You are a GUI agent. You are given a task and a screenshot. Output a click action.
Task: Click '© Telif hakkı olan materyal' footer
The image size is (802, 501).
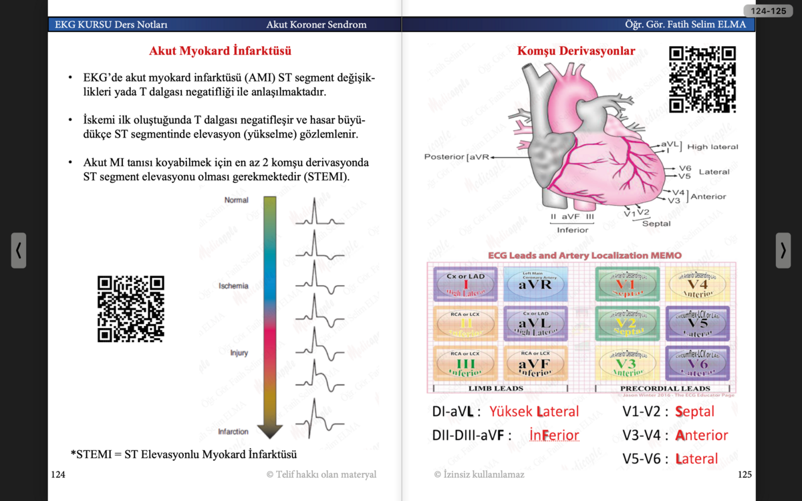pos(321,474)
